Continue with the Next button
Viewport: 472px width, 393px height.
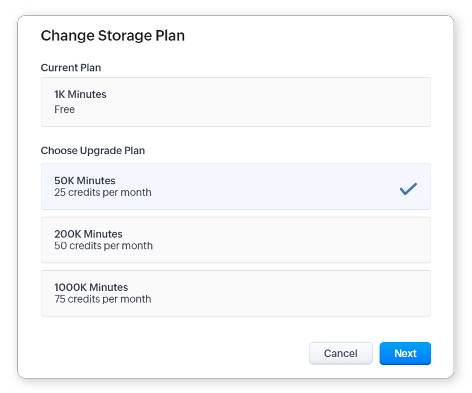click(x=405, y=353)
